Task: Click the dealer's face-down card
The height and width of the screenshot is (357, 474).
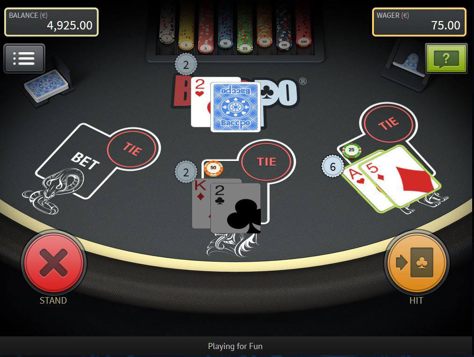Action: 236,107
